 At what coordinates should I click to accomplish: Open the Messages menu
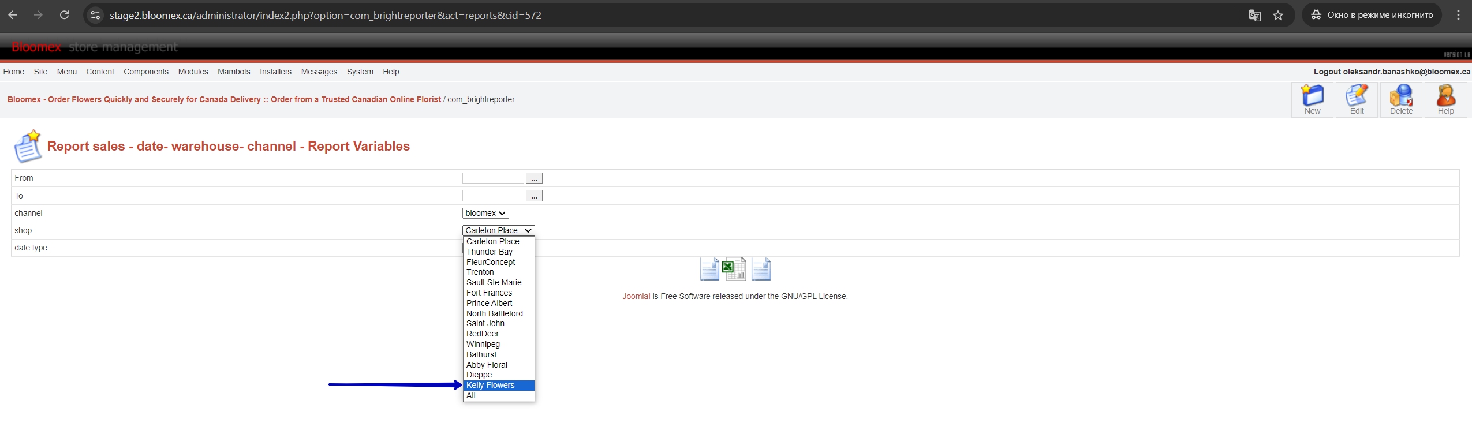(319, 72)
